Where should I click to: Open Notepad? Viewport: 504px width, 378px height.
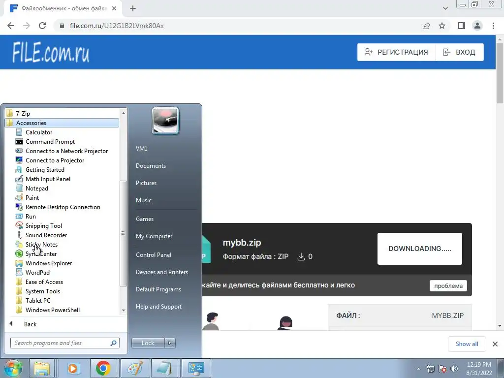(36, 189)
